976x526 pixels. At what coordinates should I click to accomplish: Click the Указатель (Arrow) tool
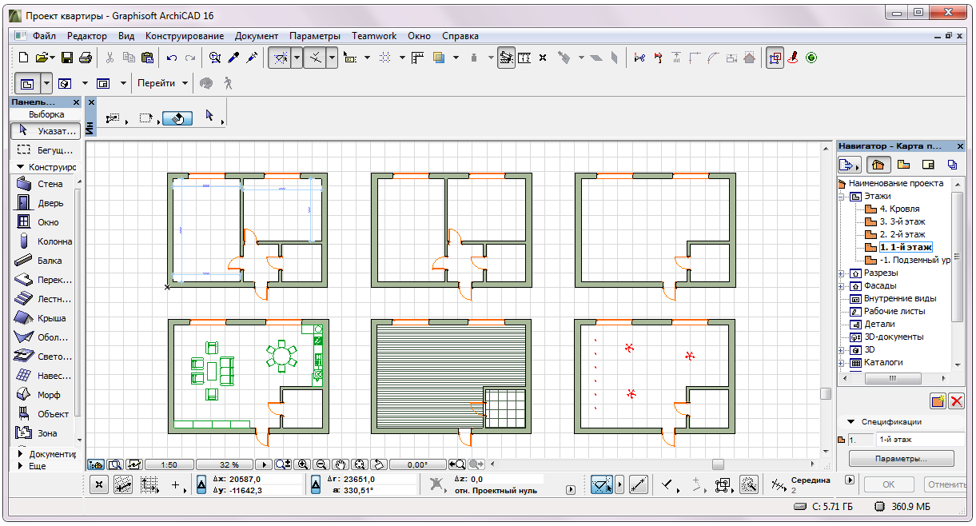(x=45, y=130)
